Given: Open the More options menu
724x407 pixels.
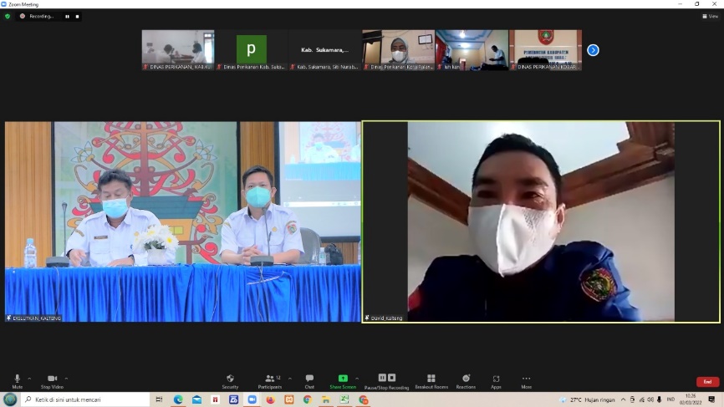Looking at the screenshot, I should click(526, 380).
